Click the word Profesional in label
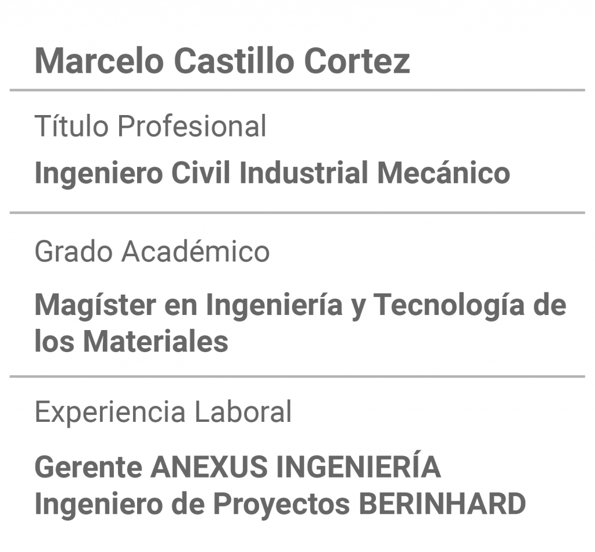The image size is (595, 552). (x=192, y=126)
